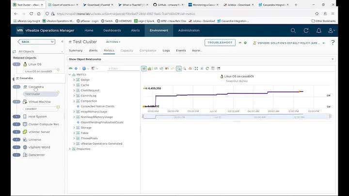Click the red-green anomalies chart icon
The height and width of the screenshot is (196, 349).
click(x=167, y=68)
